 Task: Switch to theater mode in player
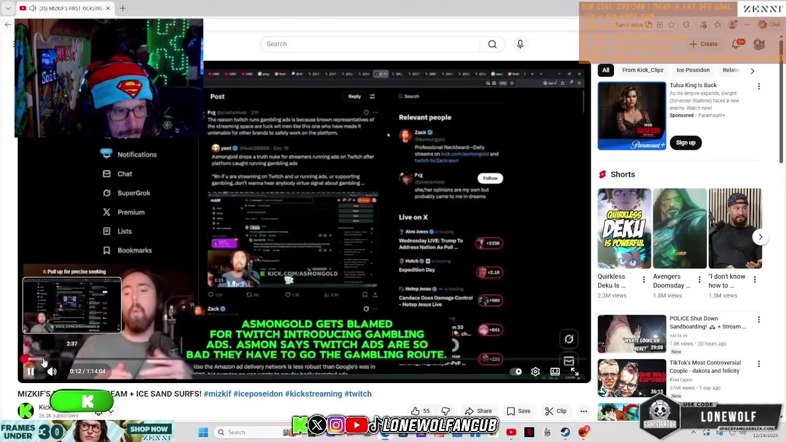[x=555, y=371]
